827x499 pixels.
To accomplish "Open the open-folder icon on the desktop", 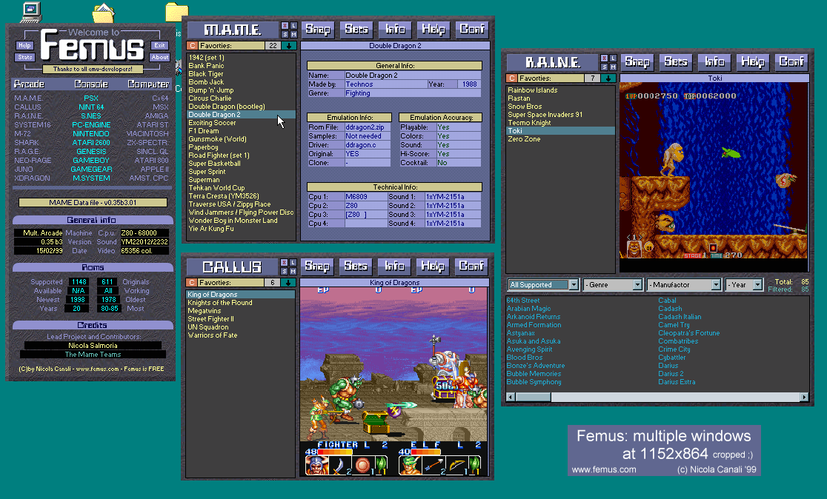I will point(104,13).
